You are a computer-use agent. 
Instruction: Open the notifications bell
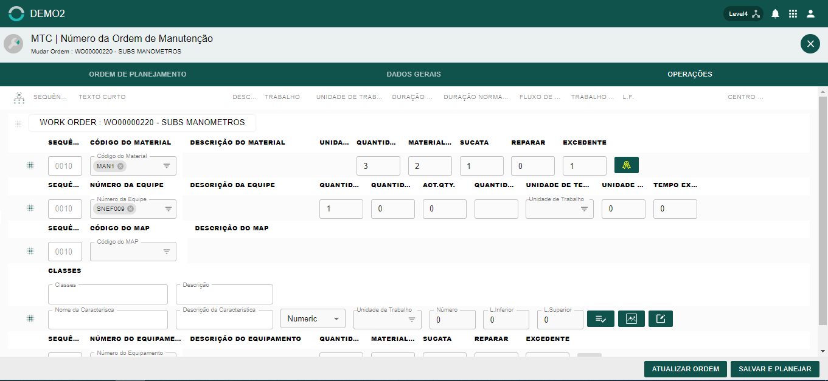click(775, 13)
